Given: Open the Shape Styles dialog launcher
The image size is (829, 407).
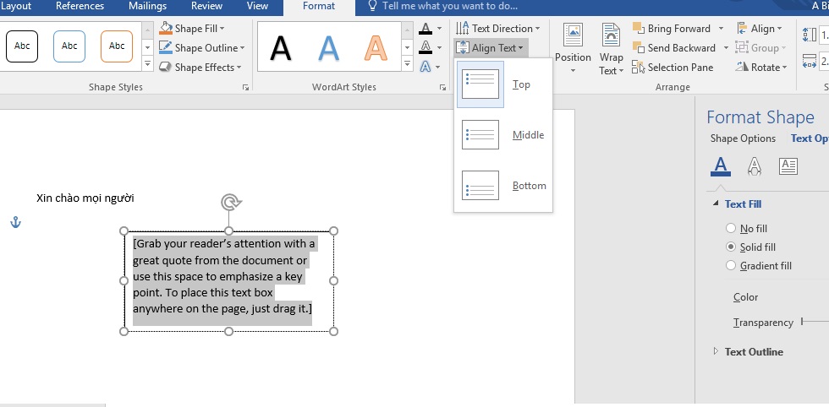Looking at the screenshot, I should [246, 88].
